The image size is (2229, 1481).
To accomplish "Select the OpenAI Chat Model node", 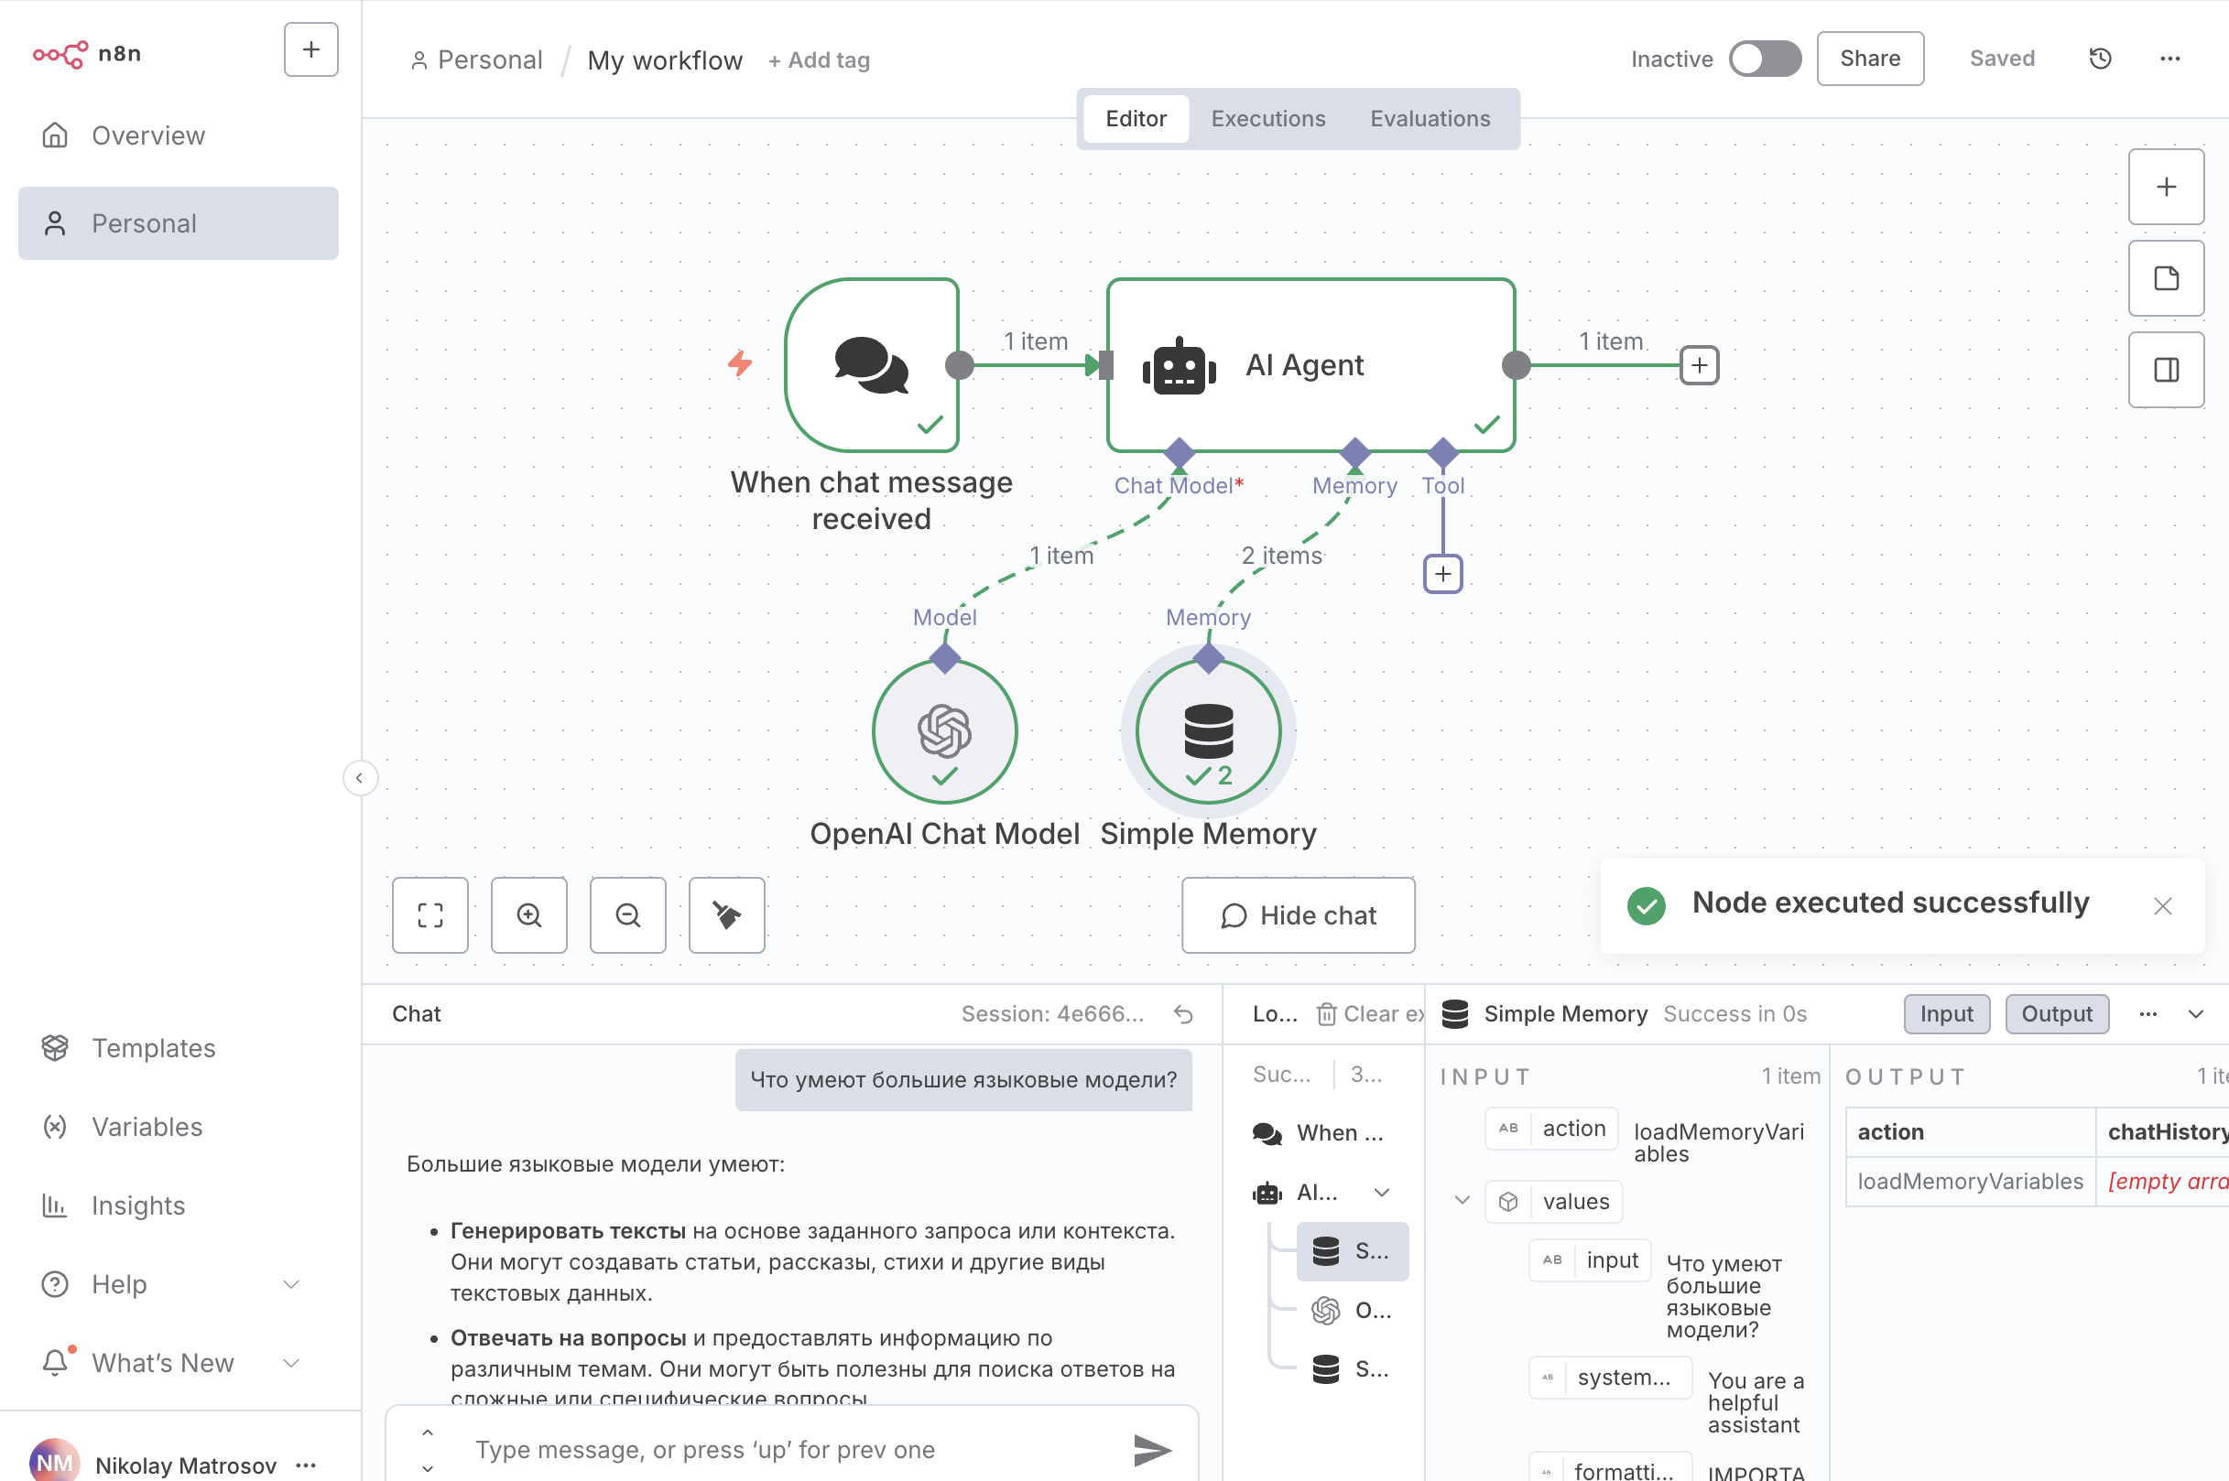I will 944,731.
